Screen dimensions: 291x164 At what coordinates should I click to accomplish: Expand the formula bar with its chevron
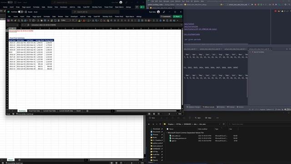coord(181,25)
